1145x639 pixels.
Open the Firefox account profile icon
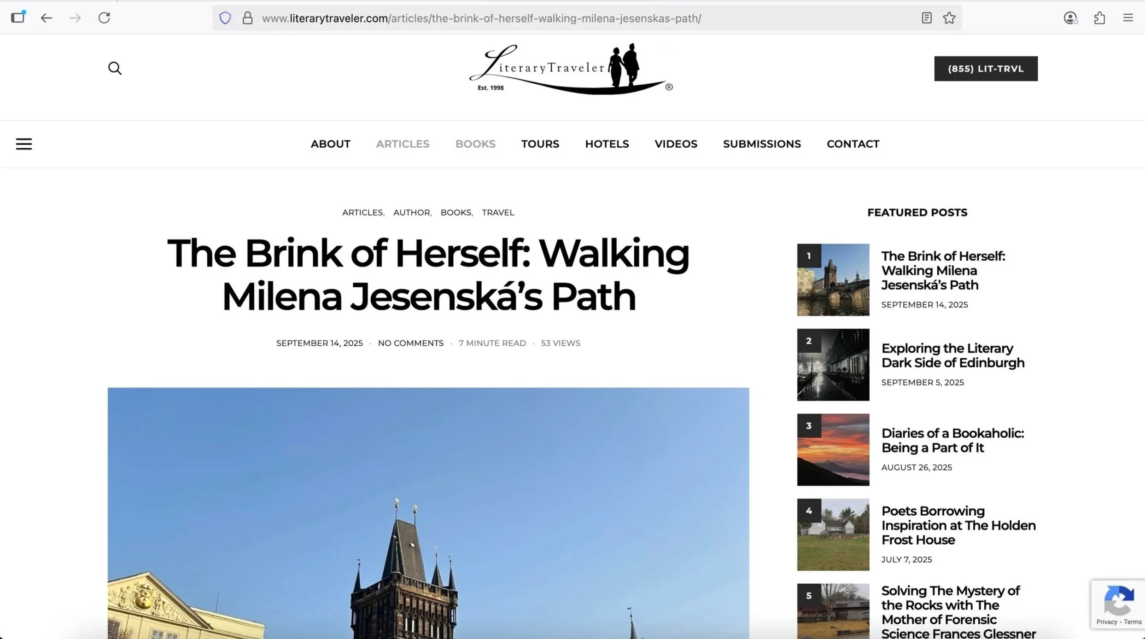(1070, 18)
